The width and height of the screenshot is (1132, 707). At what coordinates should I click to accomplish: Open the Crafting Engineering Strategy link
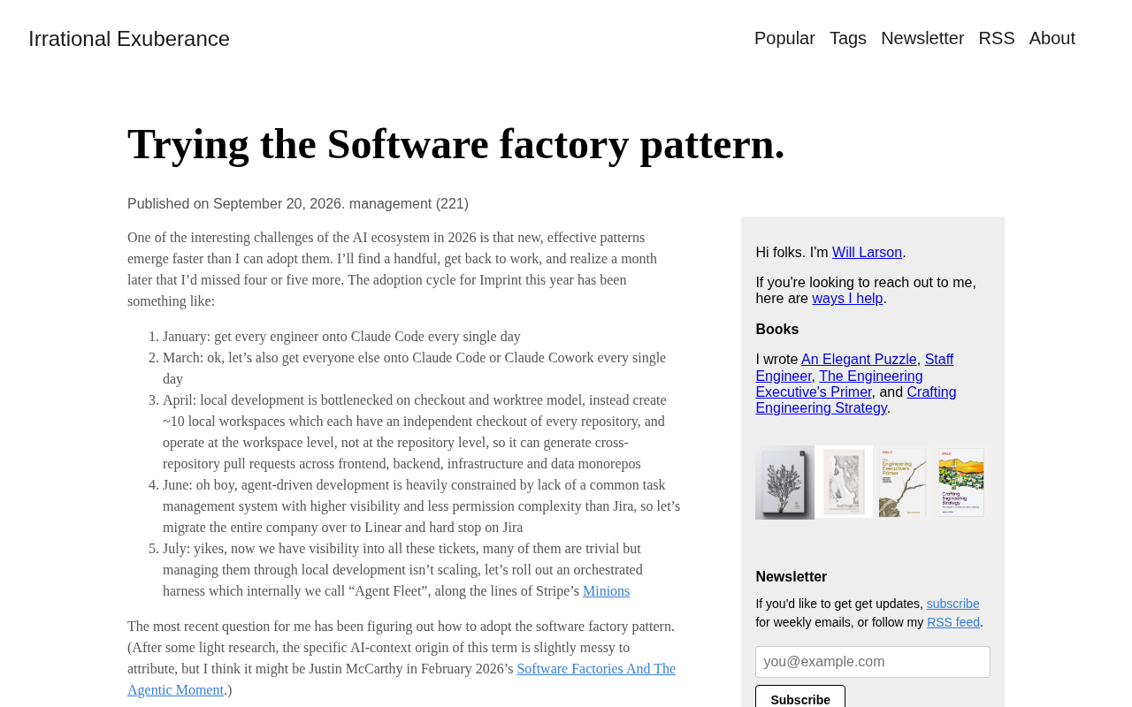856,399
